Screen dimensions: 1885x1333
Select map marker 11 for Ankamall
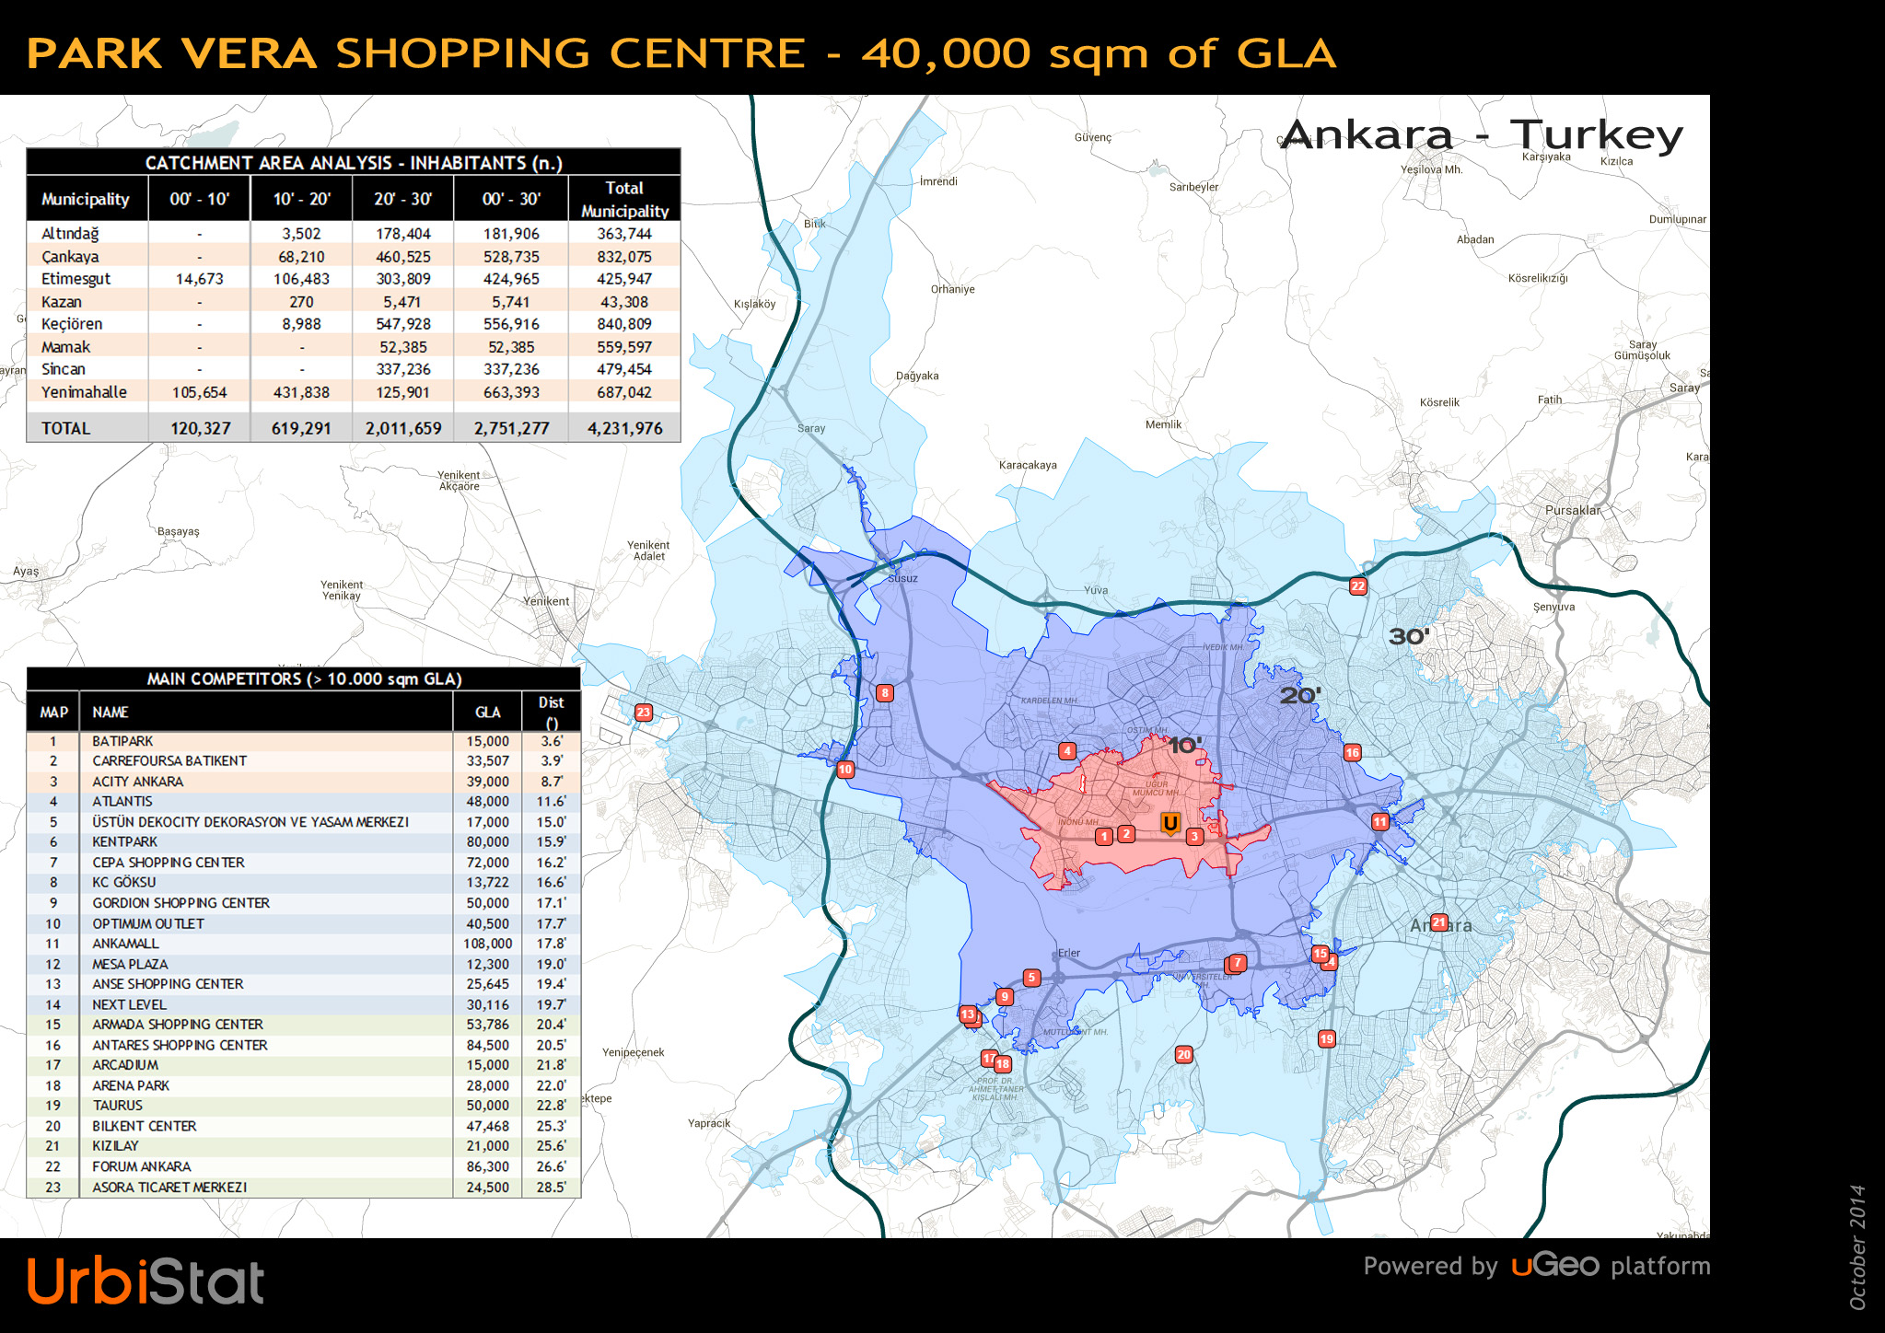[1379, 822]
